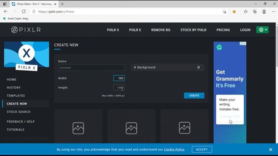Click the Grammarly ad logo
This screenshot has width=278, height=156.
pyautogui.click(x=219, y=47)
